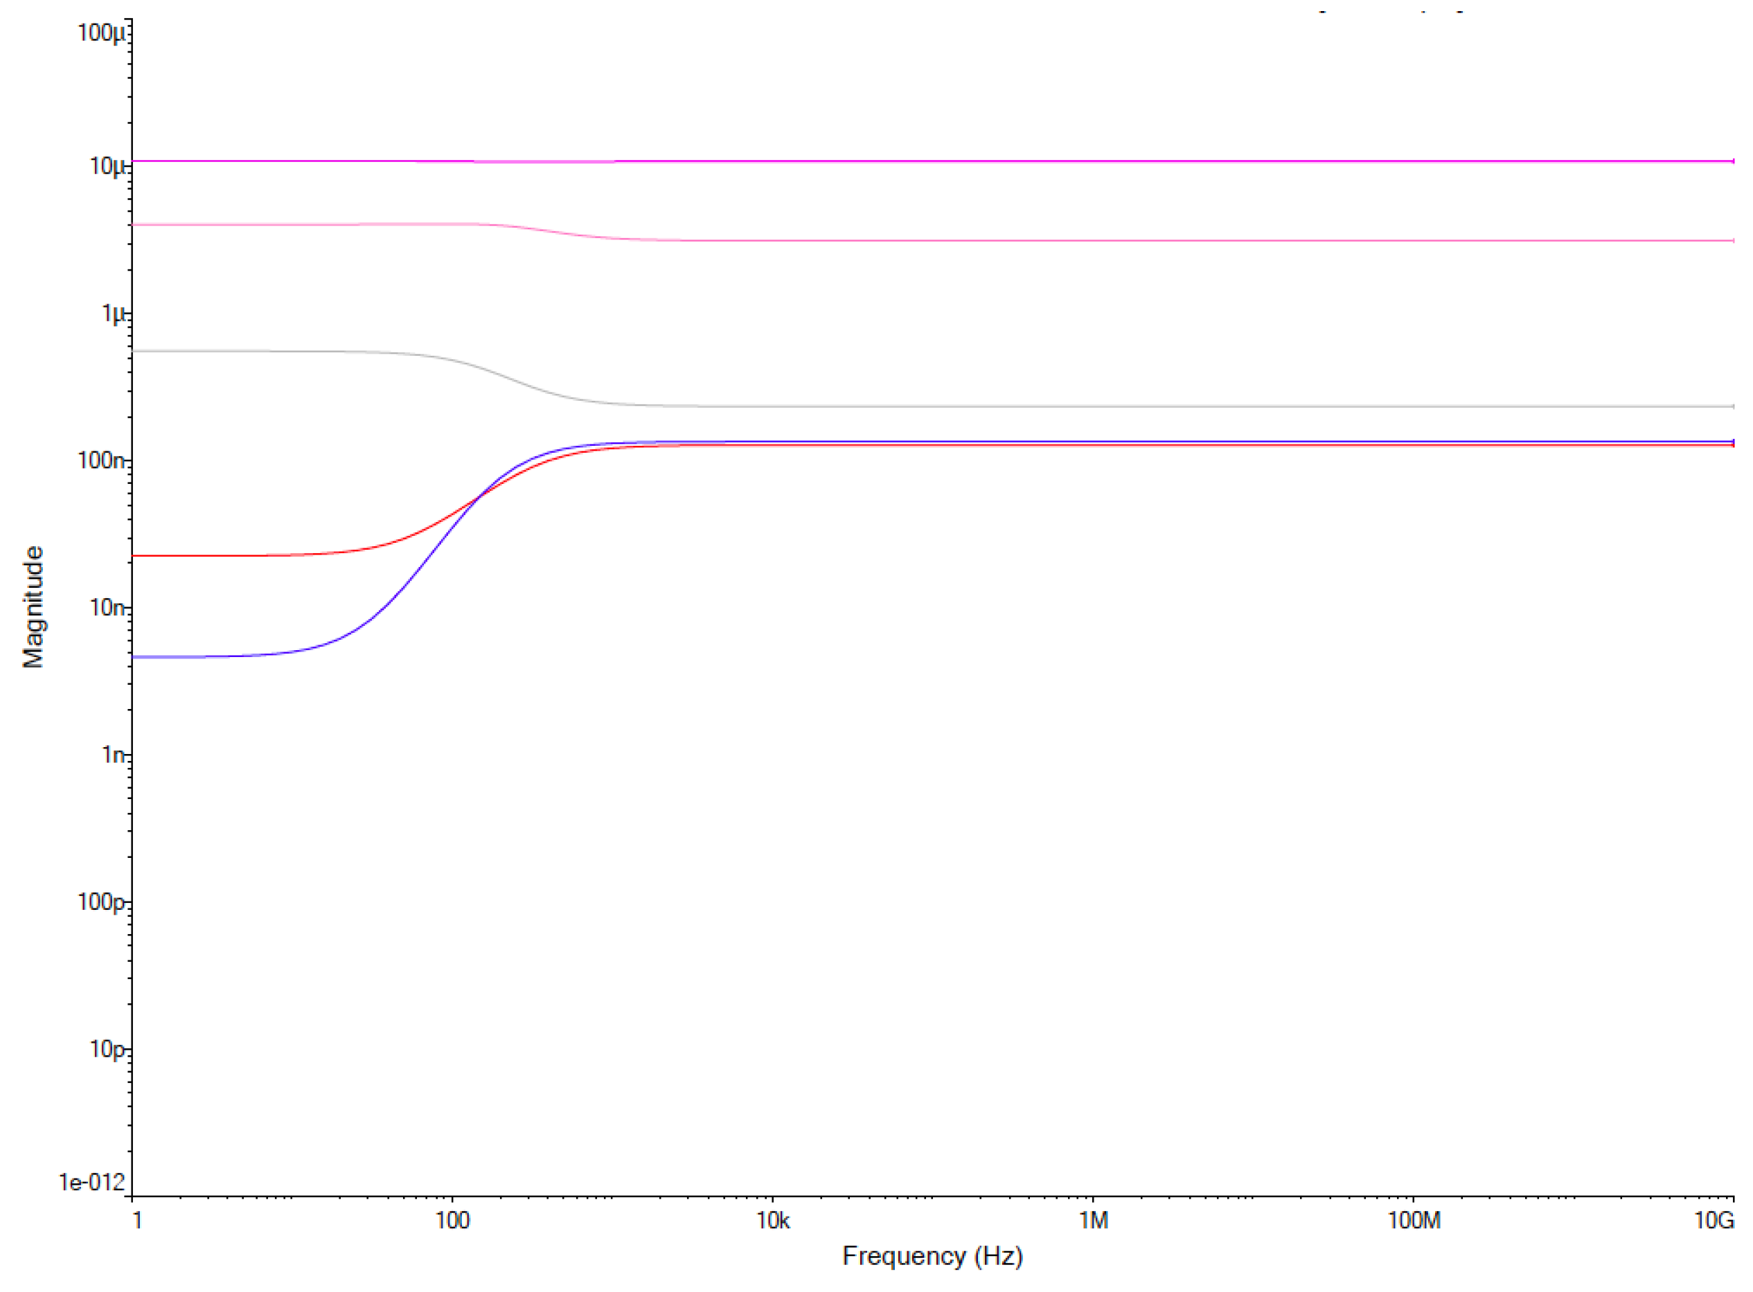Select the light pink trace at right endpoint
Screen dimensions: 1753x1292
(1732, 241)
